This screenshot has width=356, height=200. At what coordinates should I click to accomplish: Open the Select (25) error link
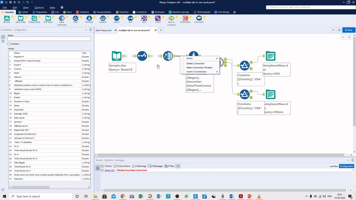click(110, 170)
